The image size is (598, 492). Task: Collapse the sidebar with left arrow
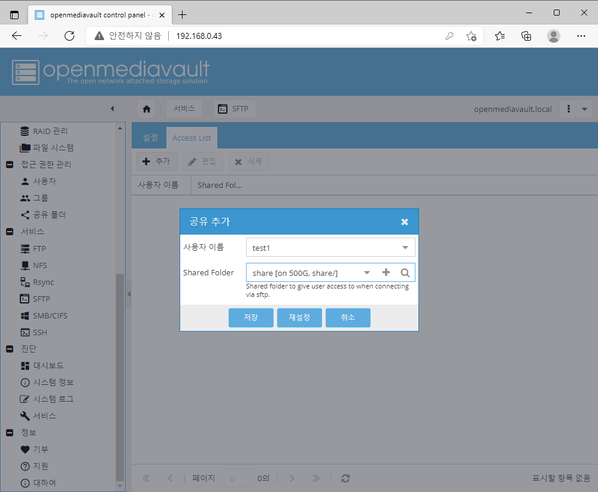click(112, 109)
